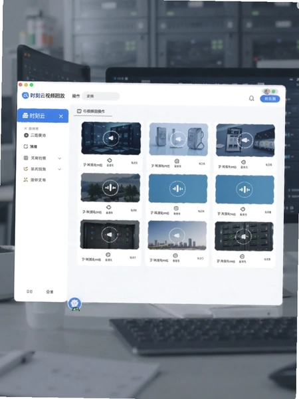Viewport: 299px width, 399px height.
Task: Open the notification bell in the header
Action: 251,98
